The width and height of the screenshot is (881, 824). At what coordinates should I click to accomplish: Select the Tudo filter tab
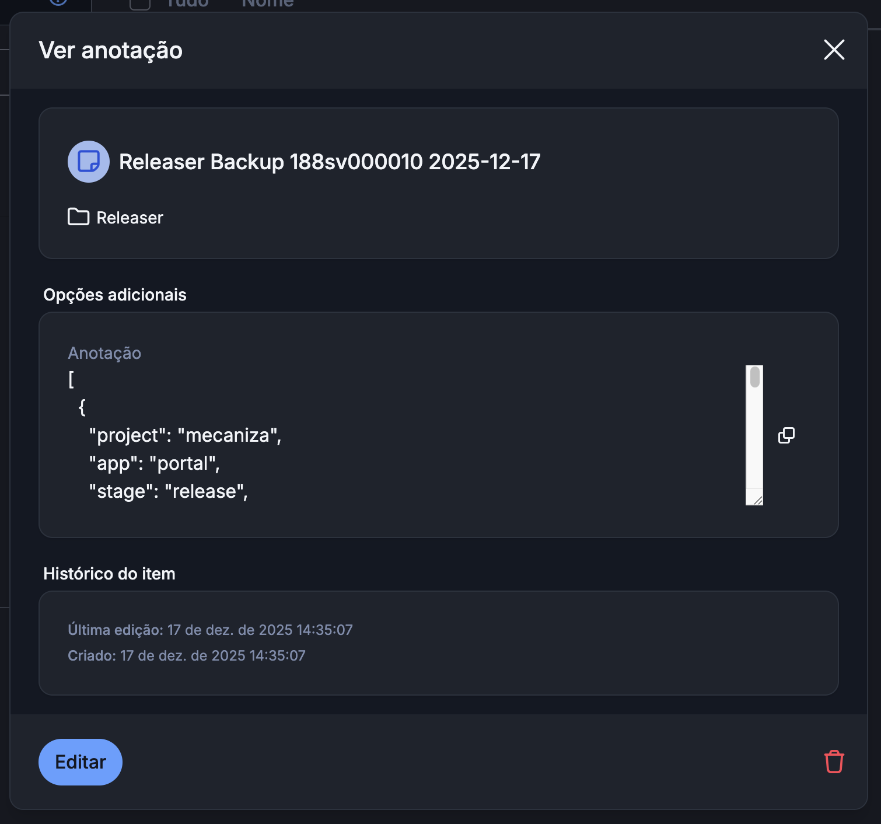187,3
